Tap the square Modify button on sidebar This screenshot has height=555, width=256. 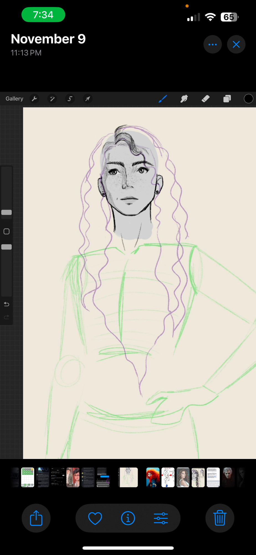(6, 231)
